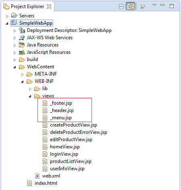Click the Deployment Descriptor 3.0 icon

22,30
